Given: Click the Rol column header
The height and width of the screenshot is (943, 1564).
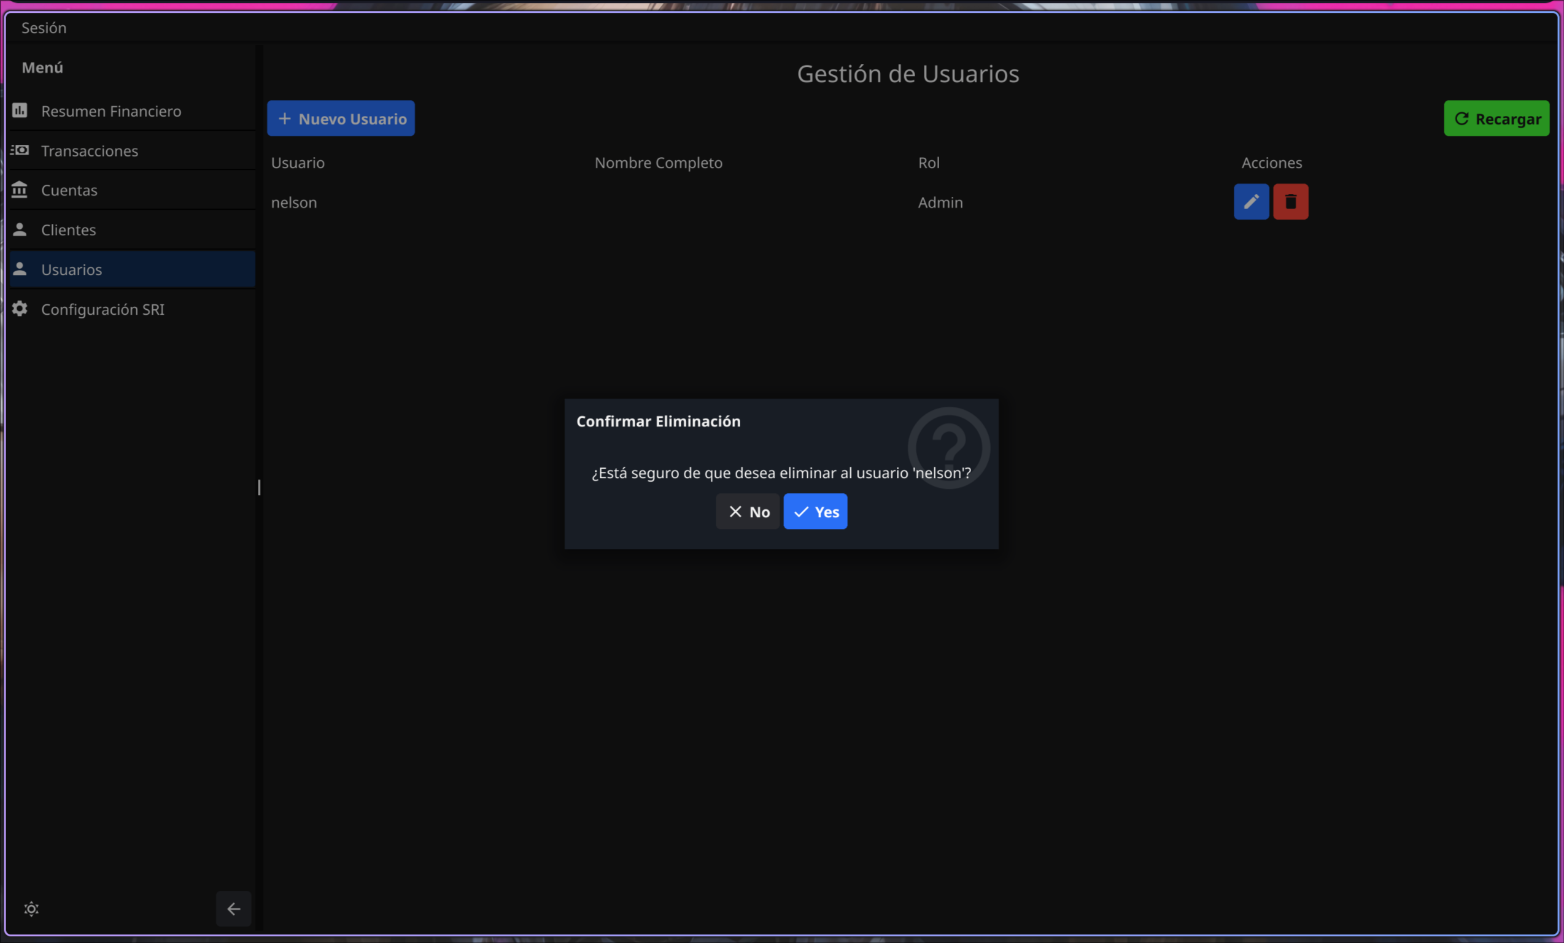Looking at the screenshot, I should coord(929,163).
